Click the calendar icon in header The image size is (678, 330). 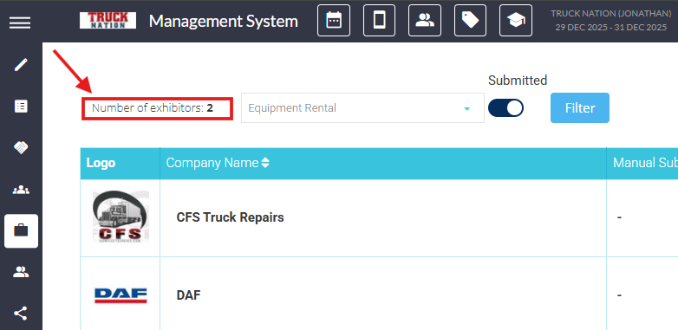334,20
